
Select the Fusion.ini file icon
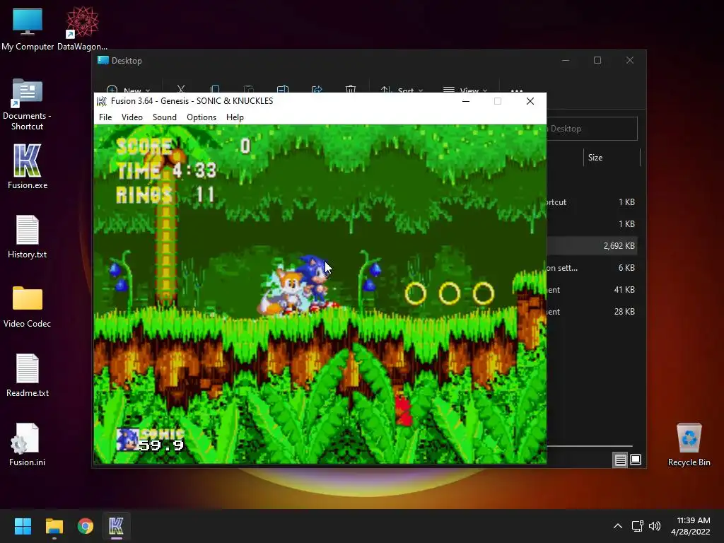point(28,444)
